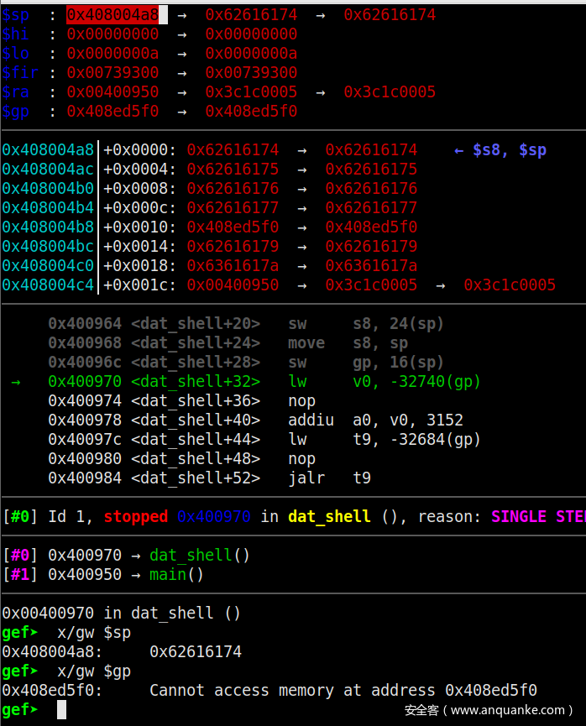Click the $ra register name
This screenshot has width=586, height=726.
tap(15, 92)
